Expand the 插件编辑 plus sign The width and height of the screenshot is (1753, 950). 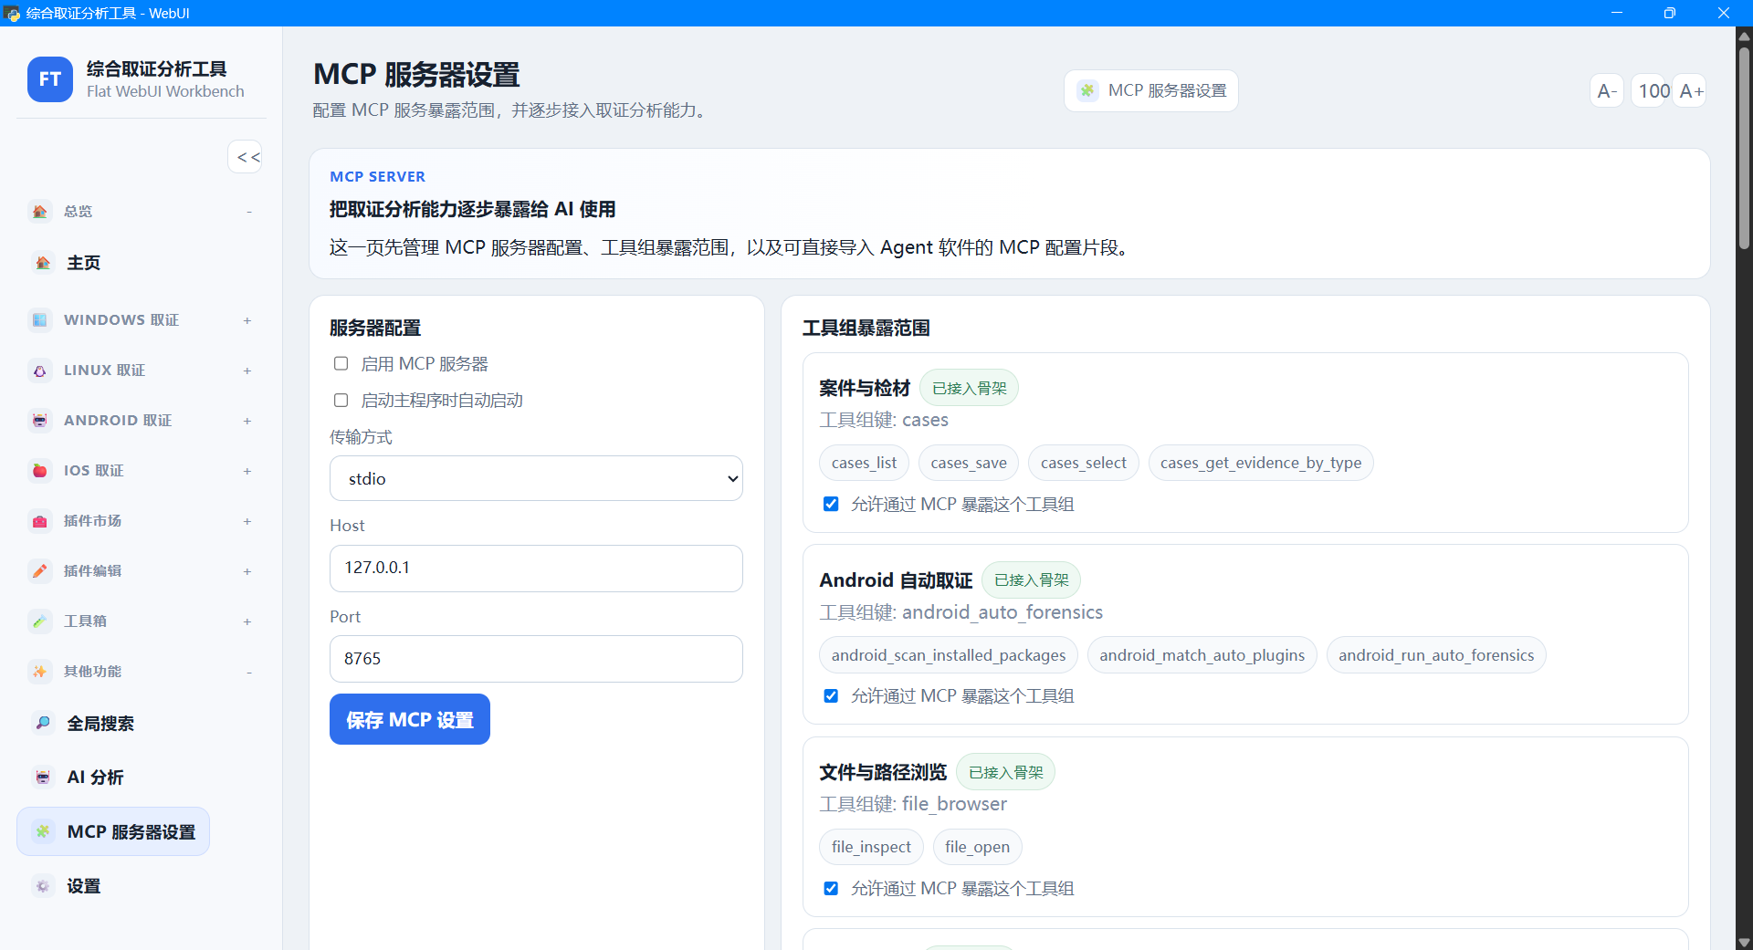[x=247, y=571]
